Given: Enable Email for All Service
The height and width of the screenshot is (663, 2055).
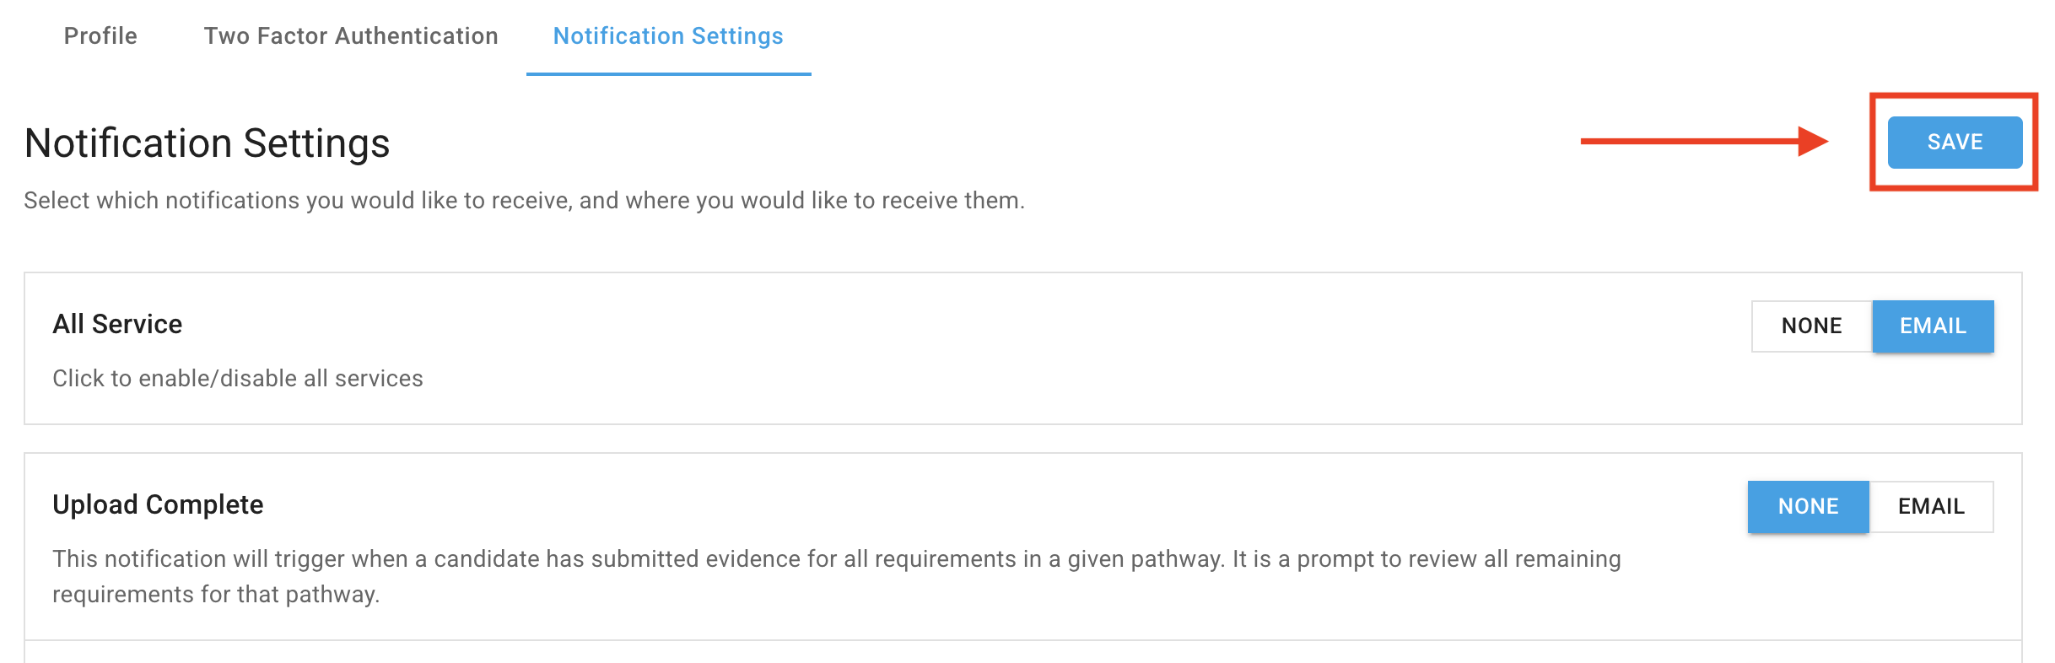Looking at the screenshot, I should (x=1933, y=326).
